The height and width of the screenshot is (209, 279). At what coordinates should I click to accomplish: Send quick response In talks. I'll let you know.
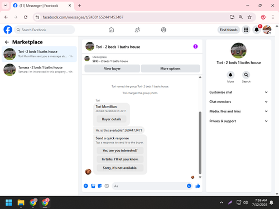click(x=120, y=159)
